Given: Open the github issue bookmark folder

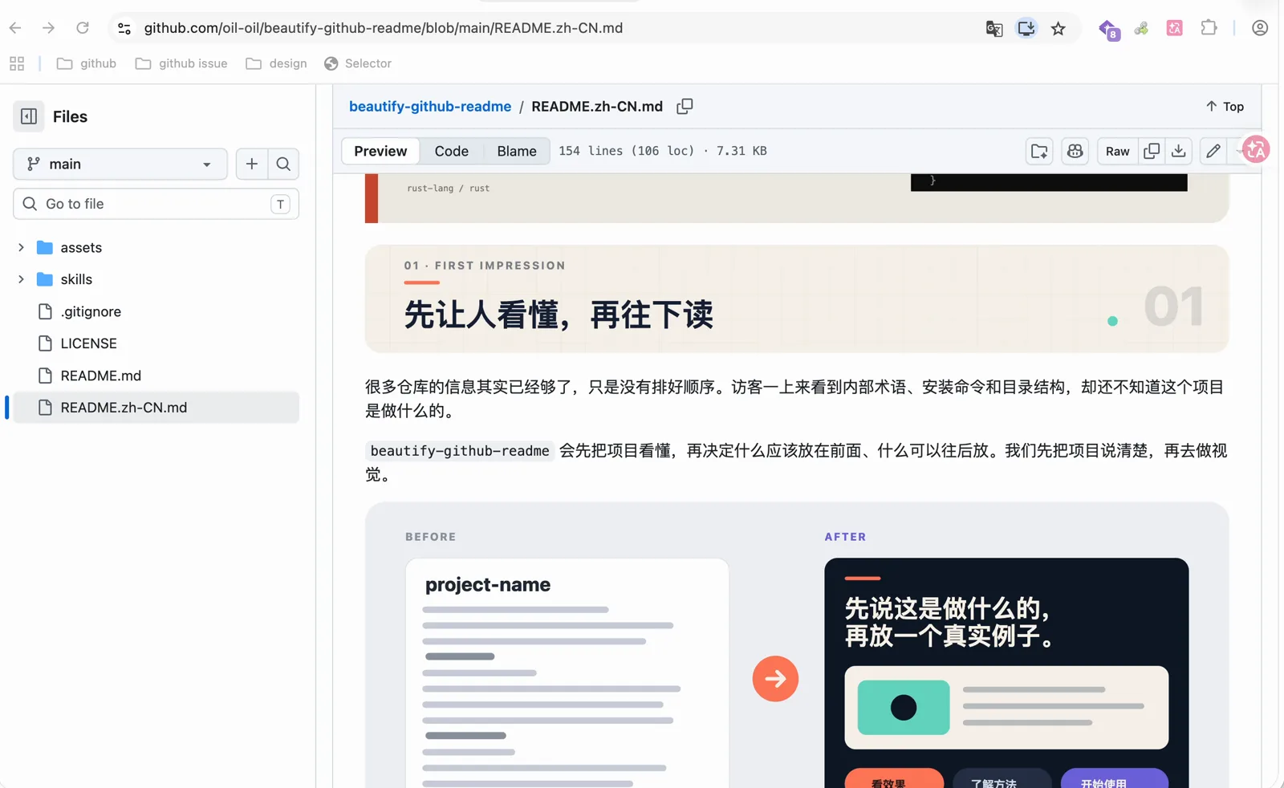Looking at the screenshot, I should (181, 63).
